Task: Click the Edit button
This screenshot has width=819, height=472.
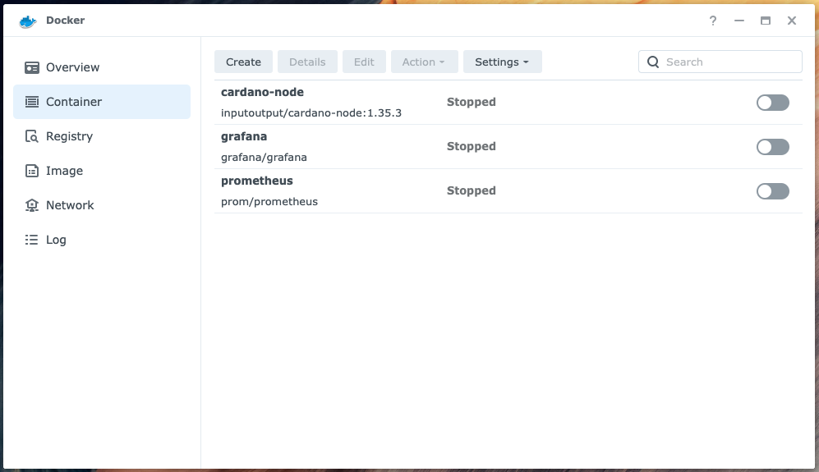Action: pos(364,62)
